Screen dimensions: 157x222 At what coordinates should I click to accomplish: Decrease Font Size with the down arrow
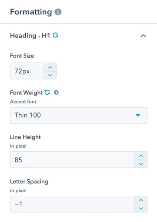(x=50, y=75)
